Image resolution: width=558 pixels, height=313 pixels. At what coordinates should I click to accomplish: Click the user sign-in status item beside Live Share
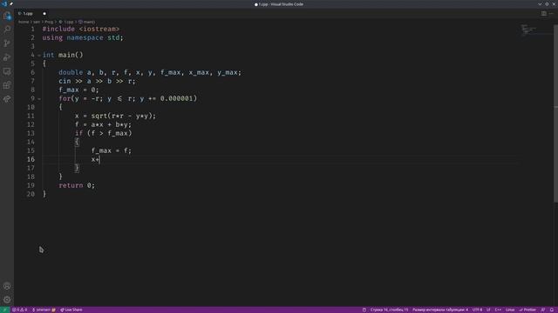click(x=44, y=310)
